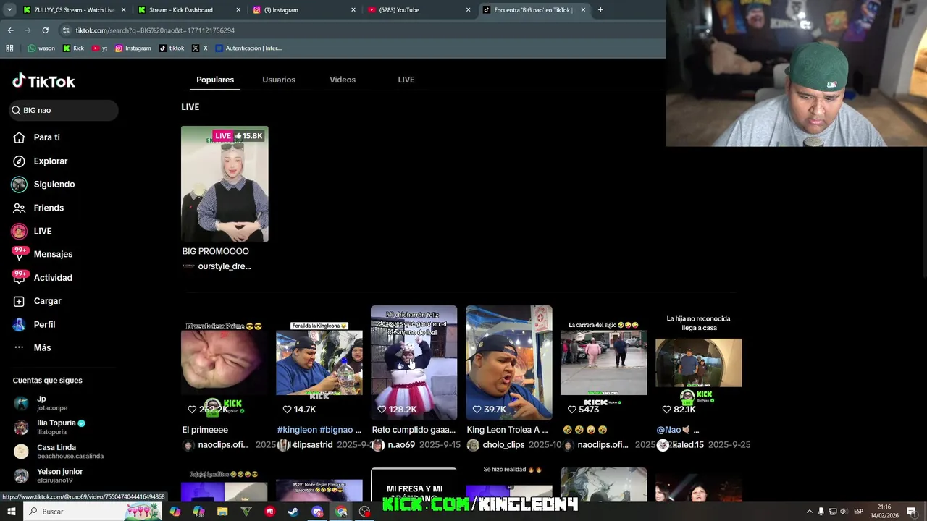
Task: Open La carrera del siglo video
Action: point(604,363)
